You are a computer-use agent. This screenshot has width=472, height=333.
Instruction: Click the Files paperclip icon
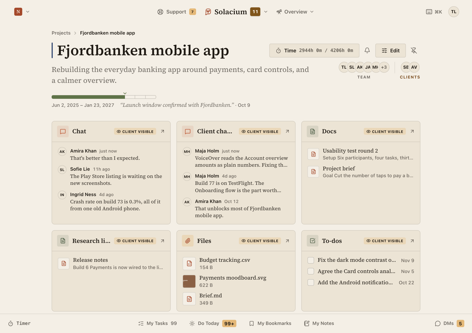point(188,241)
